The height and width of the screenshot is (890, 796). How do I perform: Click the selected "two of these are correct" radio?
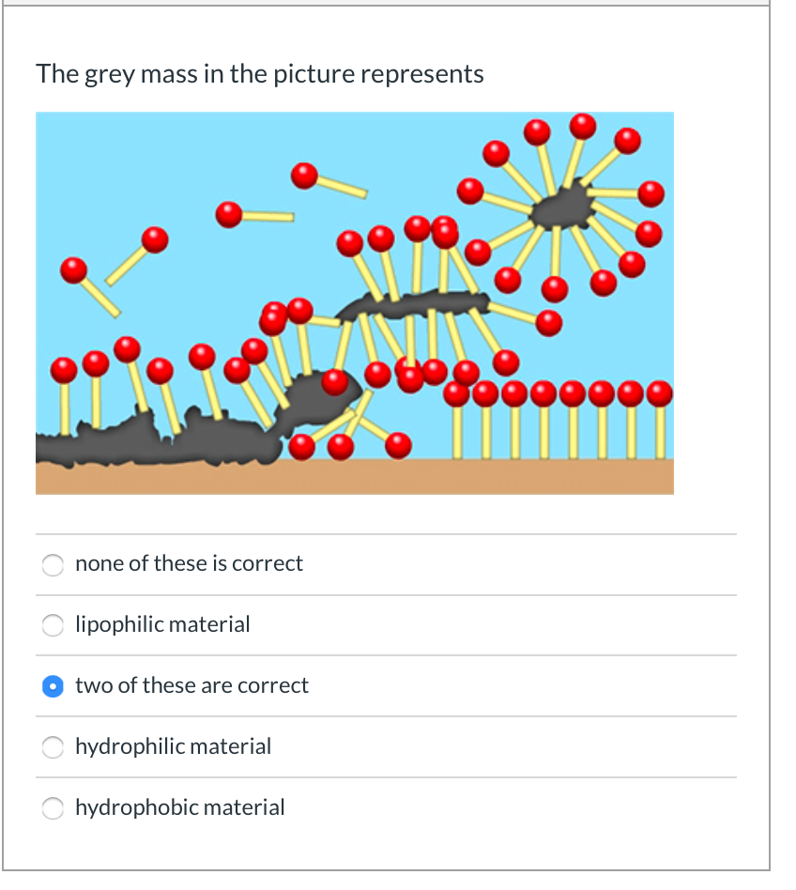click(x=53, y=686)
